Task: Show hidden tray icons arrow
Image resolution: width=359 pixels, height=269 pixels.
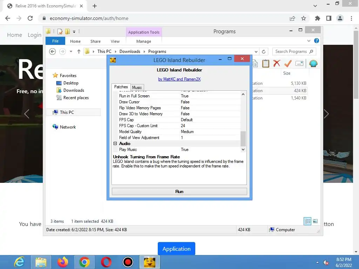Action: pyautogui.click(x=317, y=262)
